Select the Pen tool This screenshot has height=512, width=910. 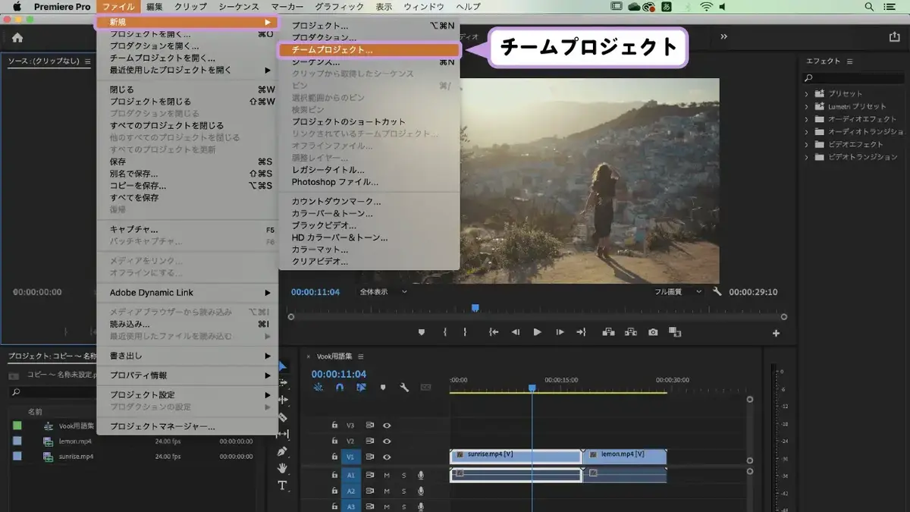click(283, 451)
